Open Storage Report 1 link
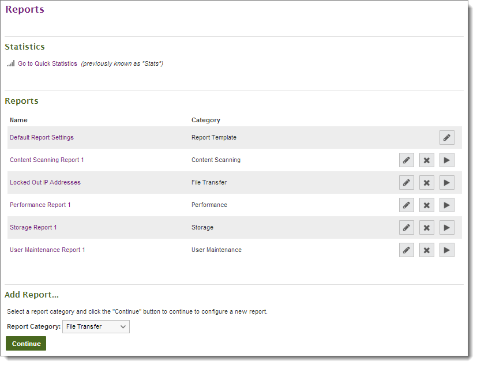The height and width of the screenshot is (365, 477). tap(33, 228)
